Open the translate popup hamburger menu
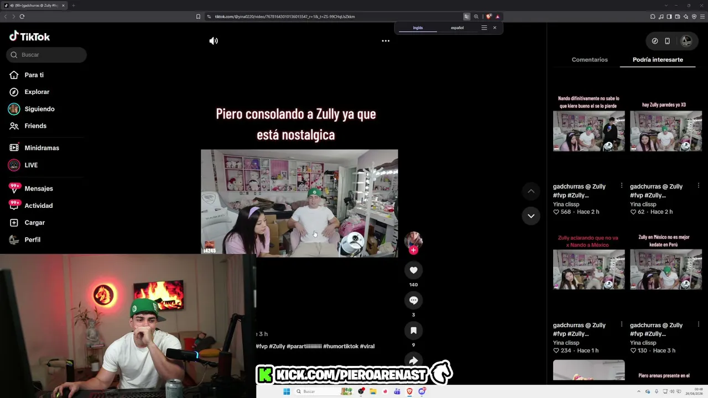The width and height of the screenshot is (708, 398). (484, 28)
